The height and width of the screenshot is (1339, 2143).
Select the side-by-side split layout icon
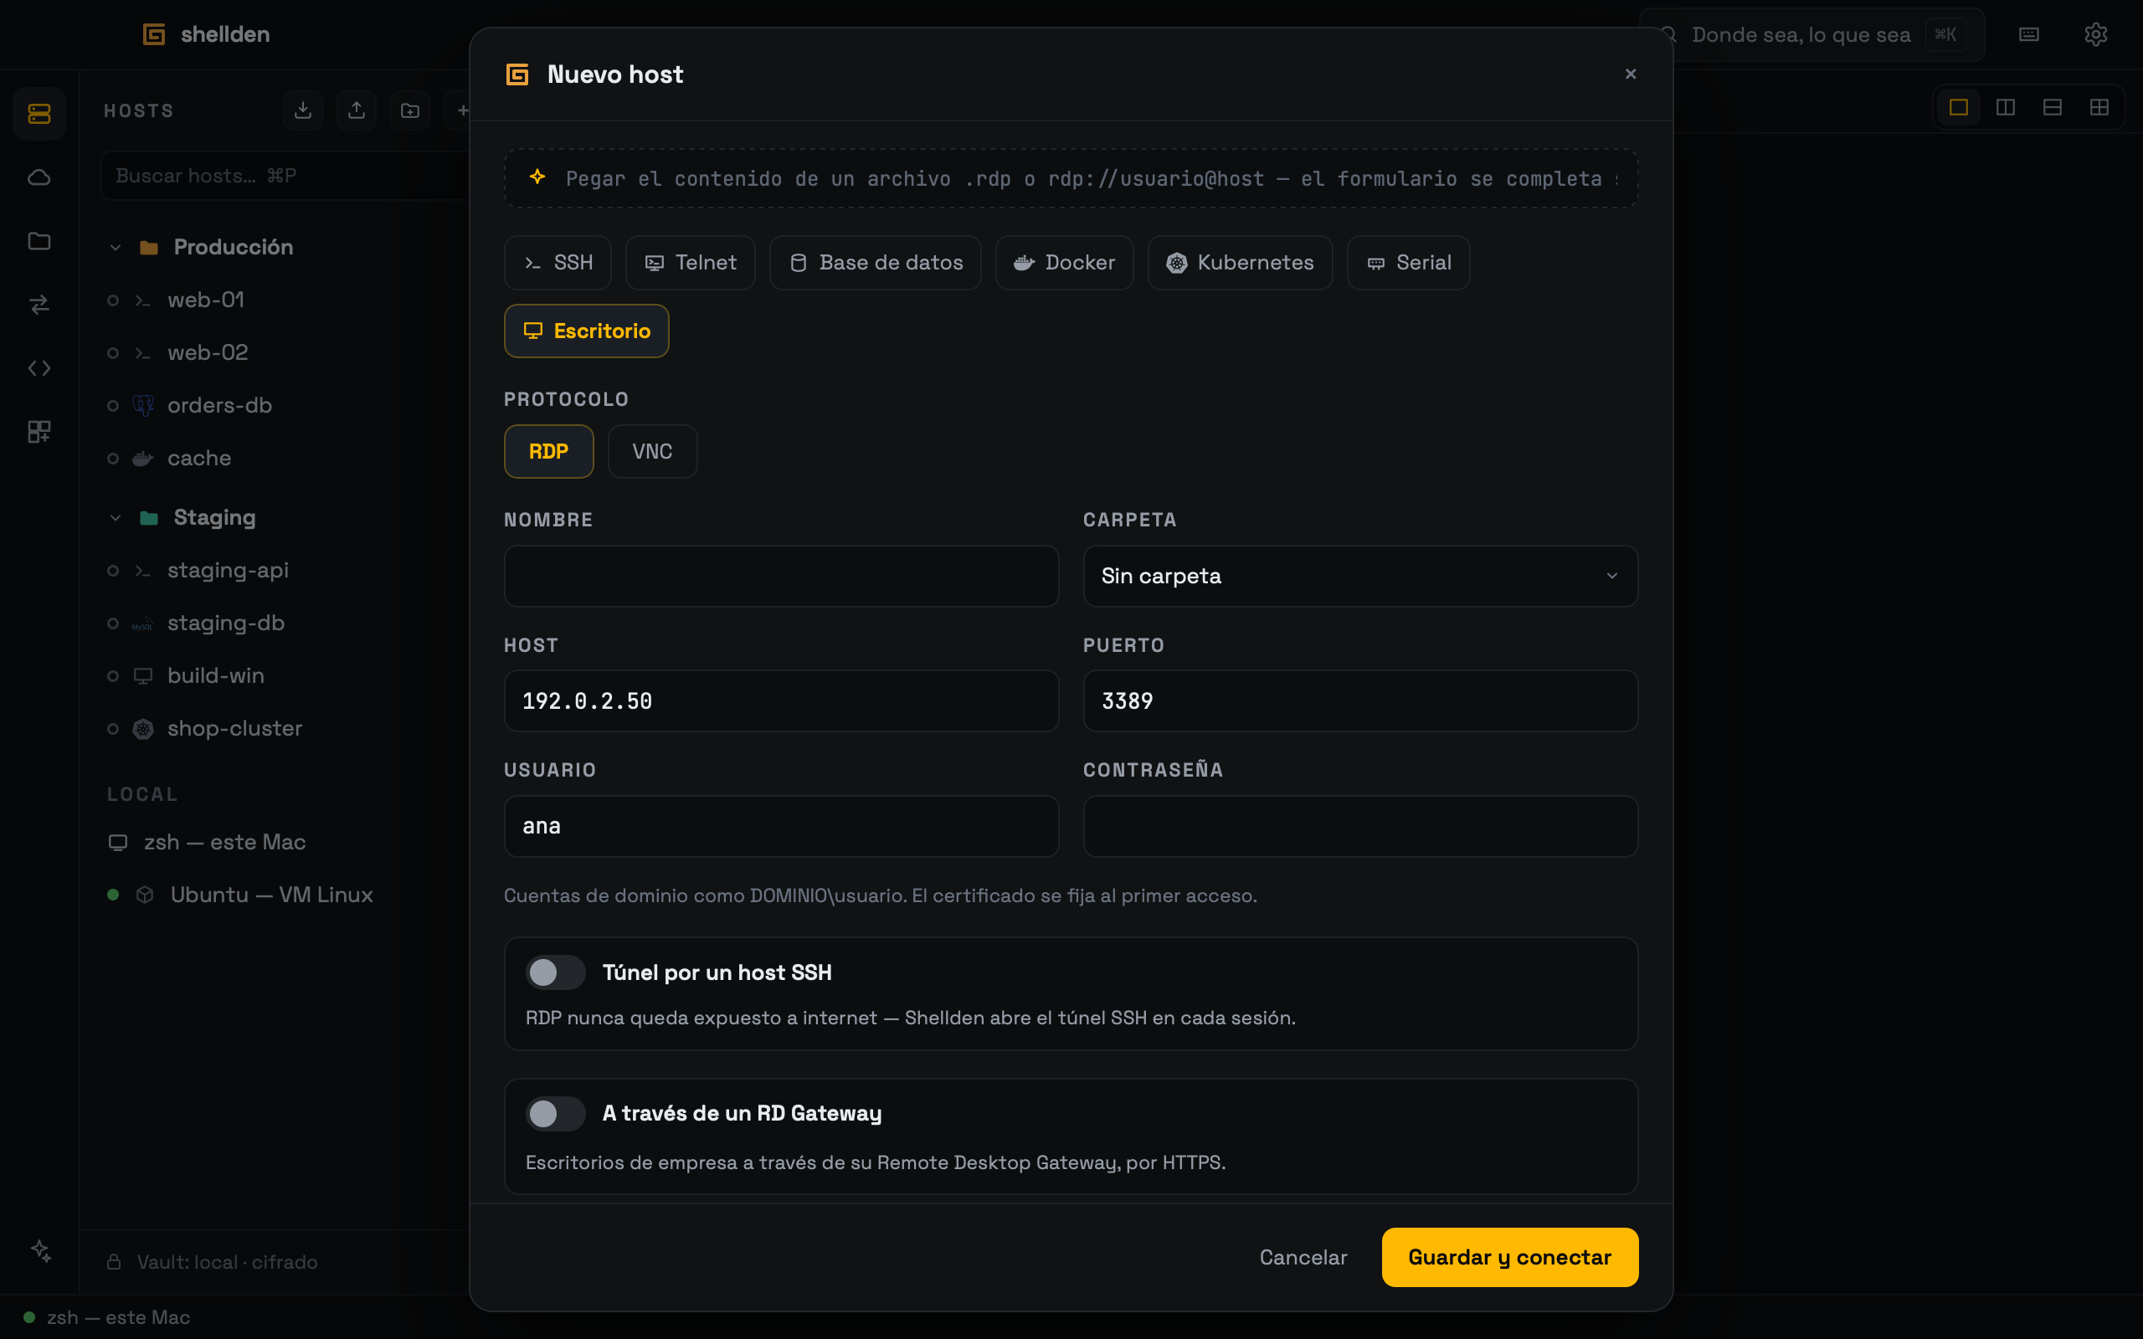click(2006, 107)
